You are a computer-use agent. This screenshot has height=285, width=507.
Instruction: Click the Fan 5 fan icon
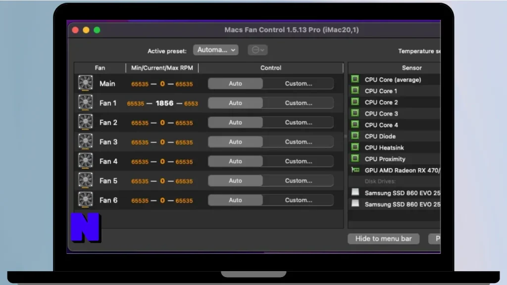(x=85, y=180)
